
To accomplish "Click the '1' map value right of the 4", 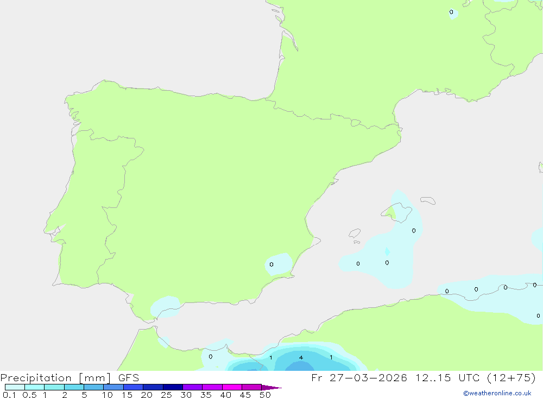I will [331, 357].
